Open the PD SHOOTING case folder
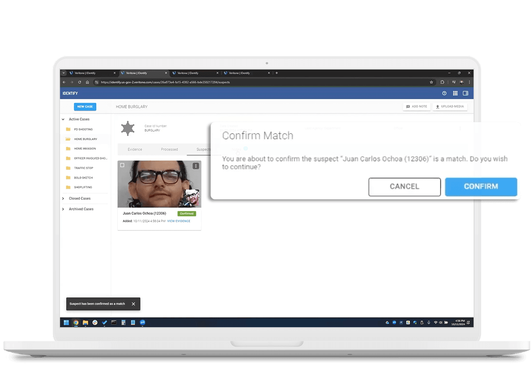The width and height of the screenshot is (531, 371). (x=83, y=129)
